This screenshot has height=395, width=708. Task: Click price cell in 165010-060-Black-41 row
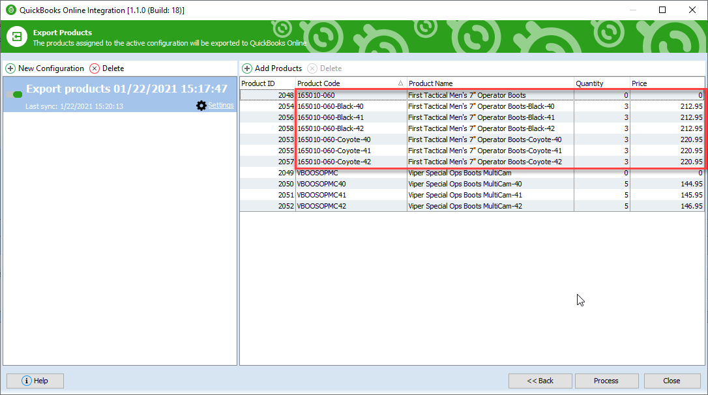pyautogui.click(x=667, y=117)
